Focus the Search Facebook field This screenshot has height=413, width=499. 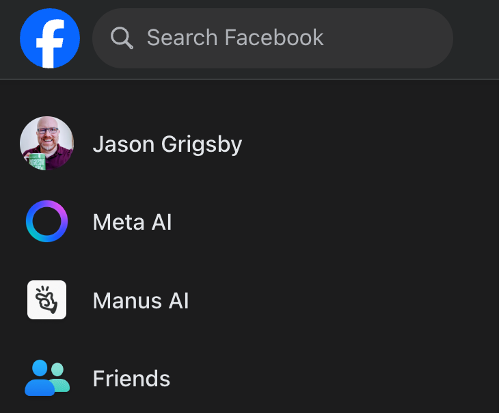pyautogui.click(x=273, y=38)
